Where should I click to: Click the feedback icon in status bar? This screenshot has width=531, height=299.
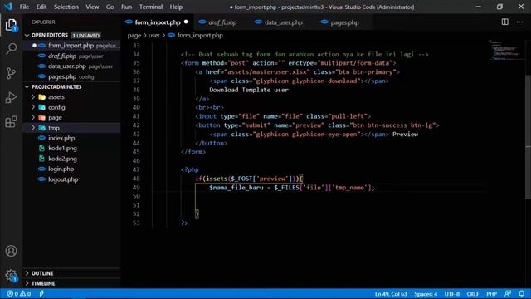pos(507,293)
